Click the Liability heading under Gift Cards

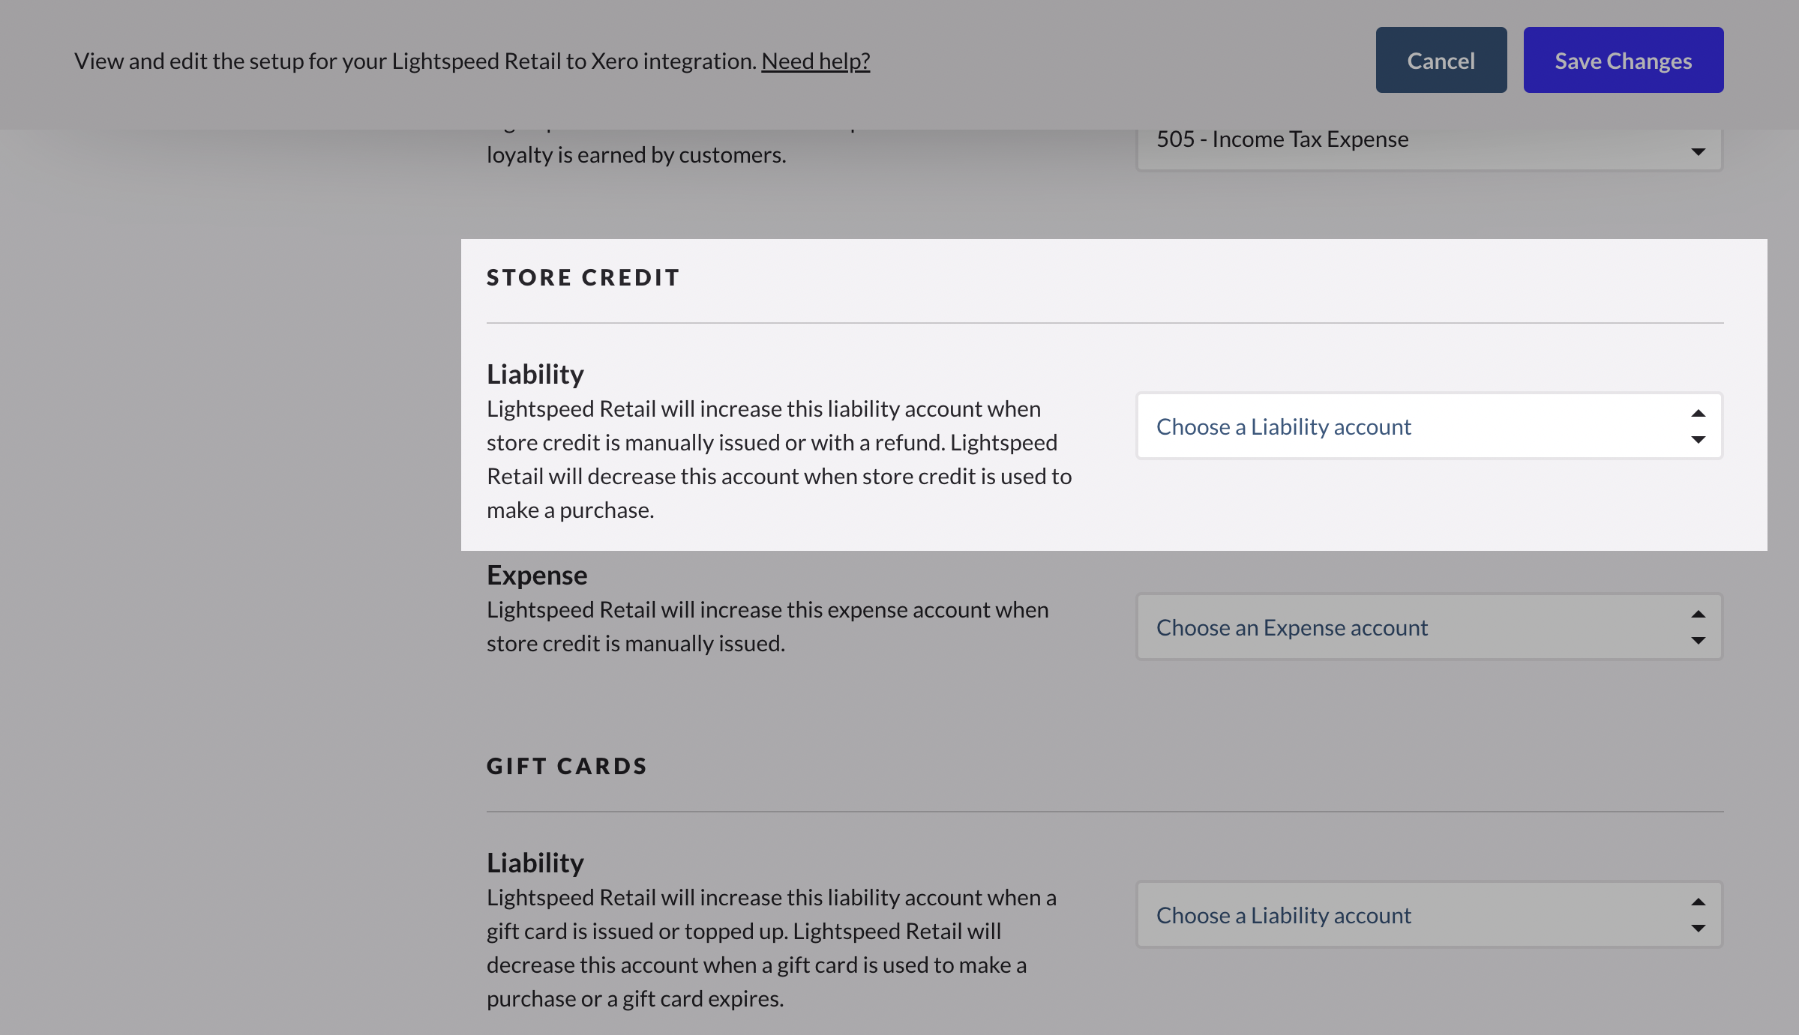[535, 862]
